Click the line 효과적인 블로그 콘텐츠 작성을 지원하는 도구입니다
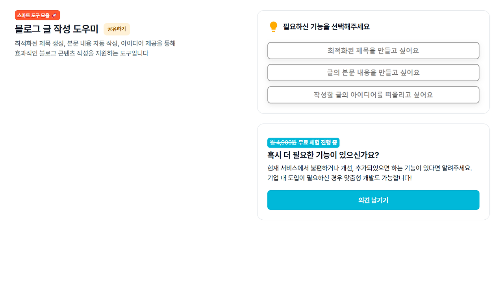 [x=82, y=53]
